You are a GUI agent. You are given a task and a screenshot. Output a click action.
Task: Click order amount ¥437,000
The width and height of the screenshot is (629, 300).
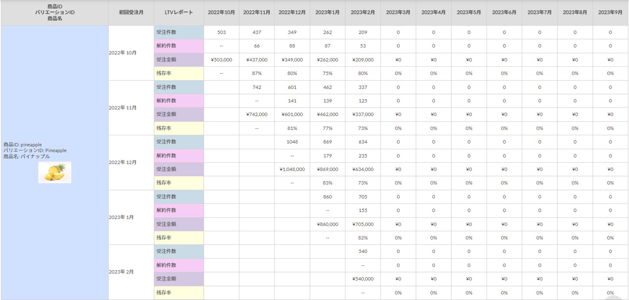(257, 60)
